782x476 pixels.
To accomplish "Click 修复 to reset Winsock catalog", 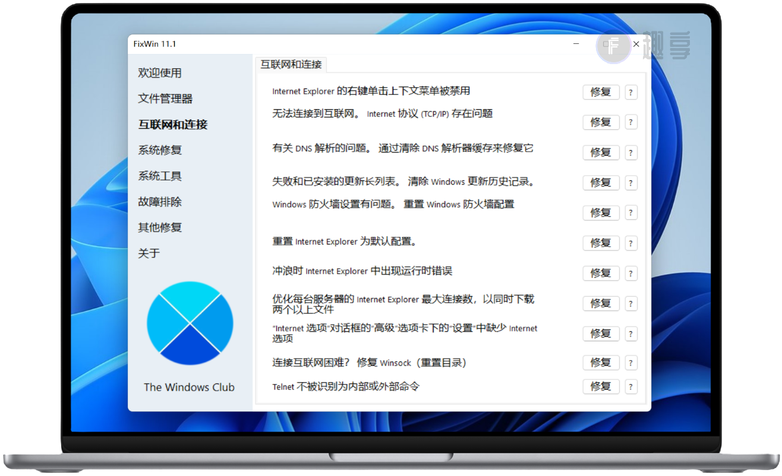I will pyautogui.click(x=601, y=363).
